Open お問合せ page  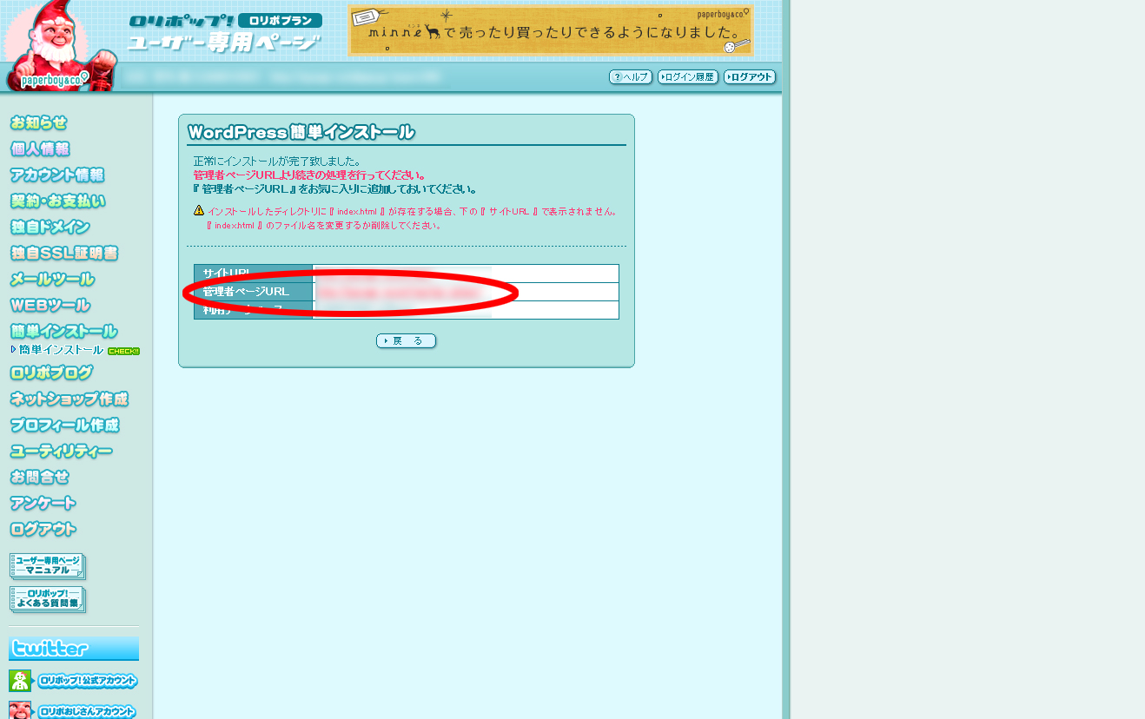coord(40,478)
